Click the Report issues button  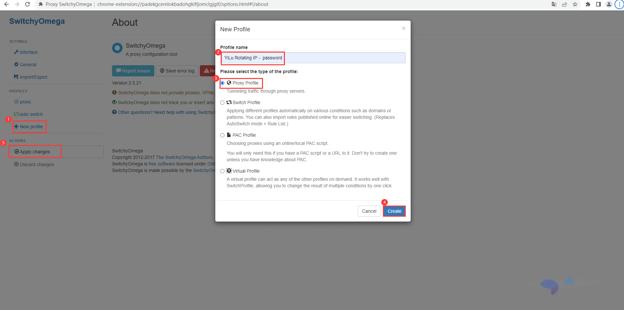(133, 71)
